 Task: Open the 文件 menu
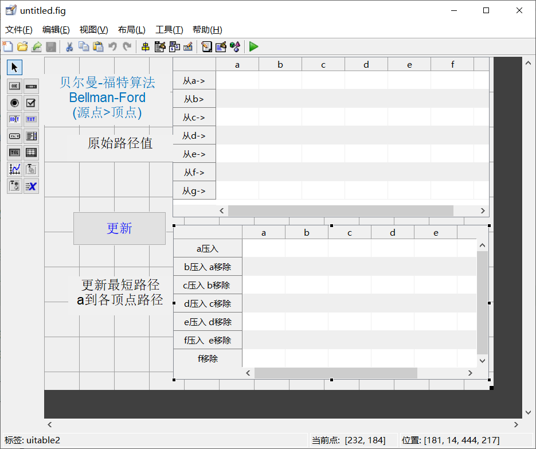pyautogui.click(x=18, y=29)
